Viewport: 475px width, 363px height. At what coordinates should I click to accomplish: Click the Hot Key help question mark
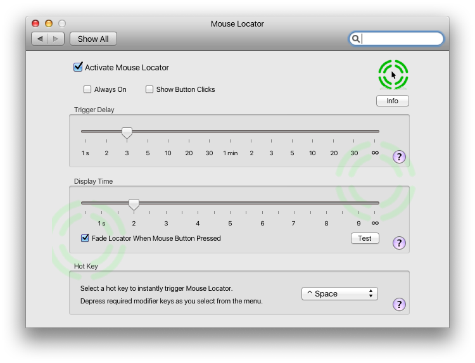(x=399, y=305)
